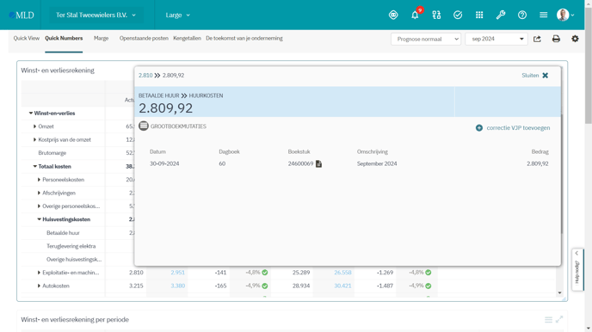Collapse the Totaal kosten row

point(34,166)
